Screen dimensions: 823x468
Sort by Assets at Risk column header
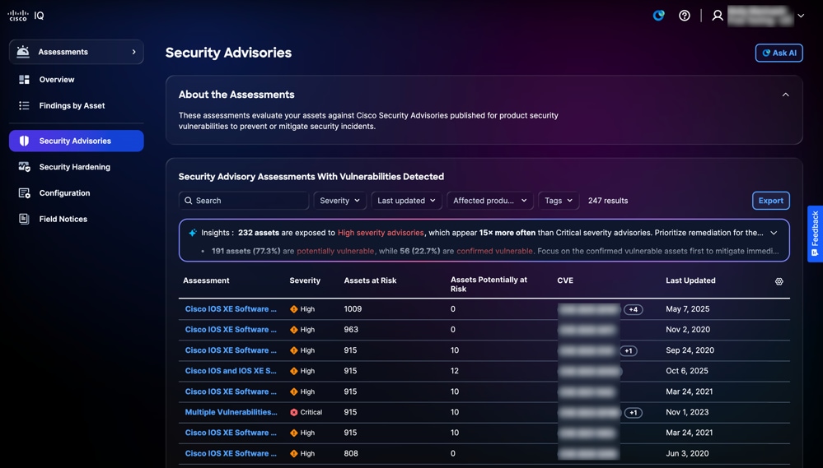[370, 280]
